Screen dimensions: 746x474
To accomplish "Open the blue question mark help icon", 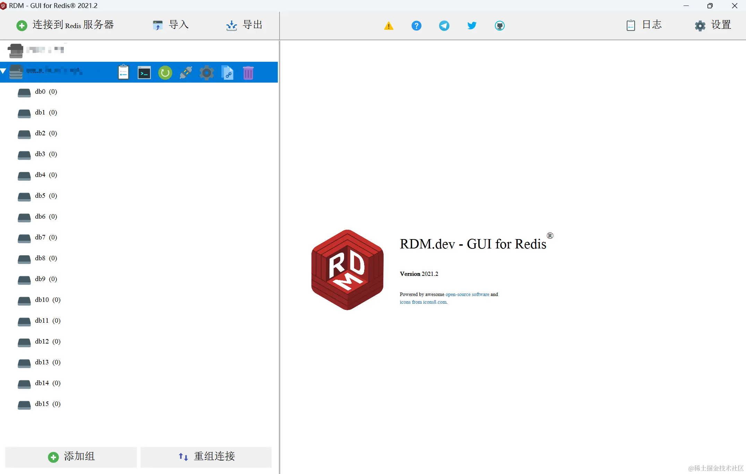I will 416,26.
